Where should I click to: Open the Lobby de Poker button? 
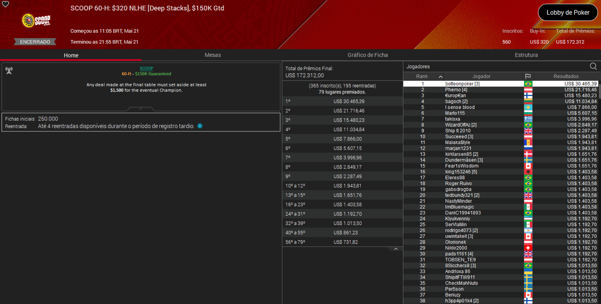click(568, 13)
